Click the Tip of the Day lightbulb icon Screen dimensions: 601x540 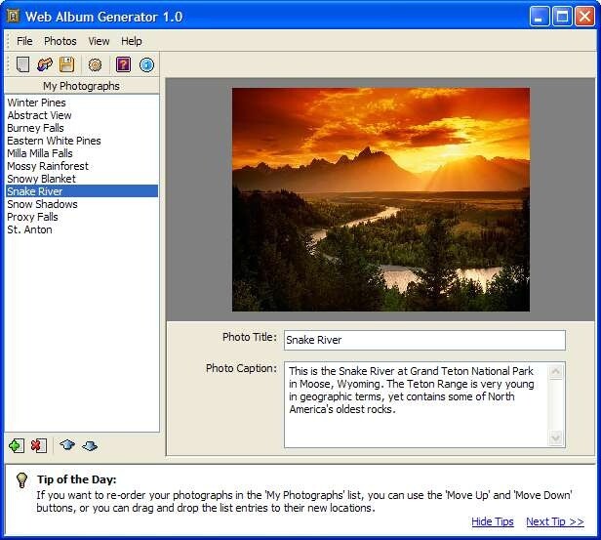tap(21, 479)
